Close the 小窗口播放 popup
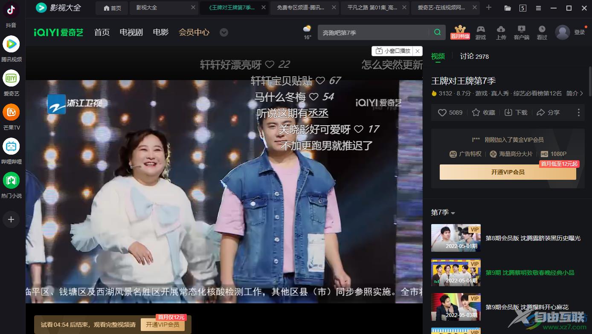The height and width of the screenshot is (334, 592). click(418, 51)
